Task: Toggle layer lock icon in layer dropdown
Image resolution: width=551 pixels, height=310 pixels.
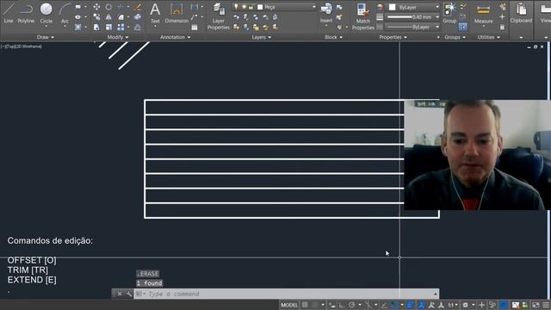Action: pos(251,7)
